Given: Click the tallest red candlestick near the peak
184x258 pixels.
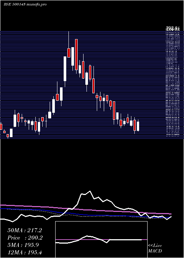Looking at the screenshot, I should point(76,55).
